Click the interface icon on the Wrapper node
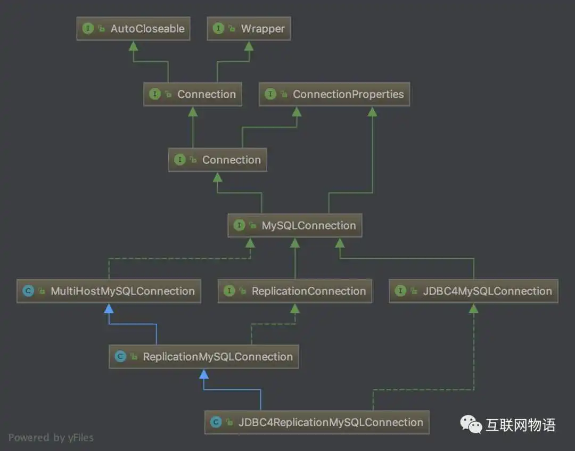 point(218,28)
